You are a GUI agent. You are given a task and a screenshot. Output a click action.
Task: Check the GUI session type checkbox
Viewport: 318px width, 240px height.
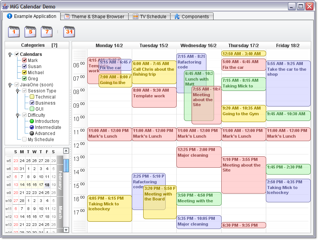[32, 109]
